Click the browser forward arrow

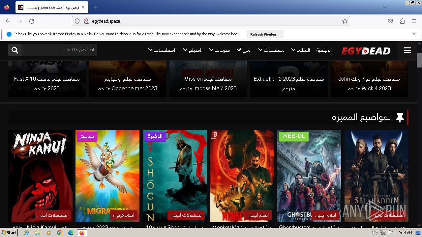coord(20,21)
